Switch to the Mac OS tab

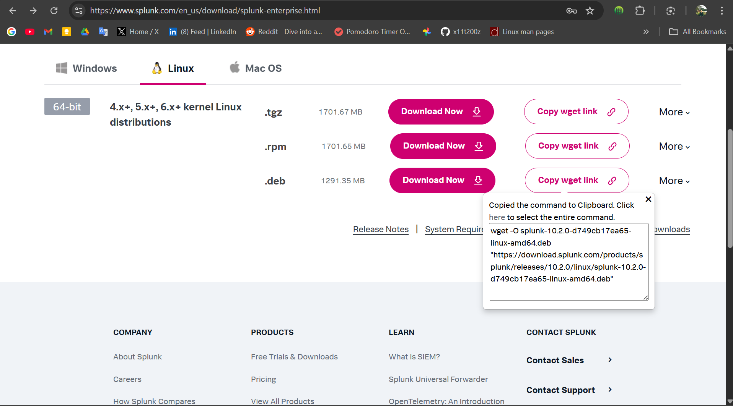256,68
